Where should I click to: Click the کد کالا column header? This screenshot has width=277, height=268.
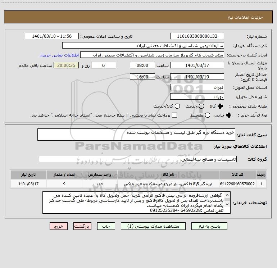(237, 174)
